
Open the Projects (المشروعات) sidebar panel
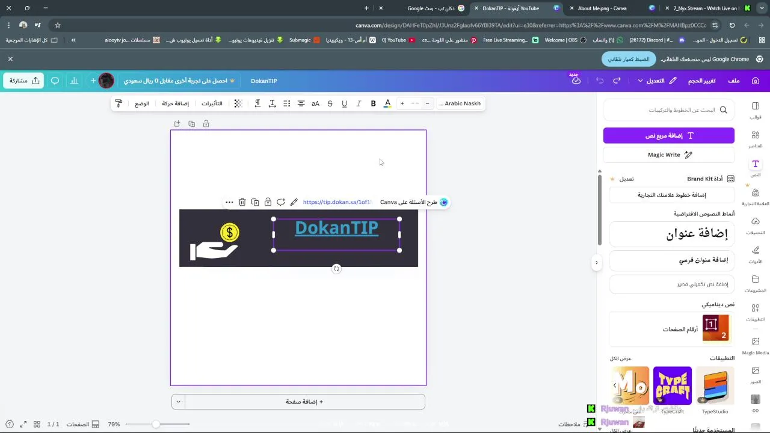coord(756,283)
